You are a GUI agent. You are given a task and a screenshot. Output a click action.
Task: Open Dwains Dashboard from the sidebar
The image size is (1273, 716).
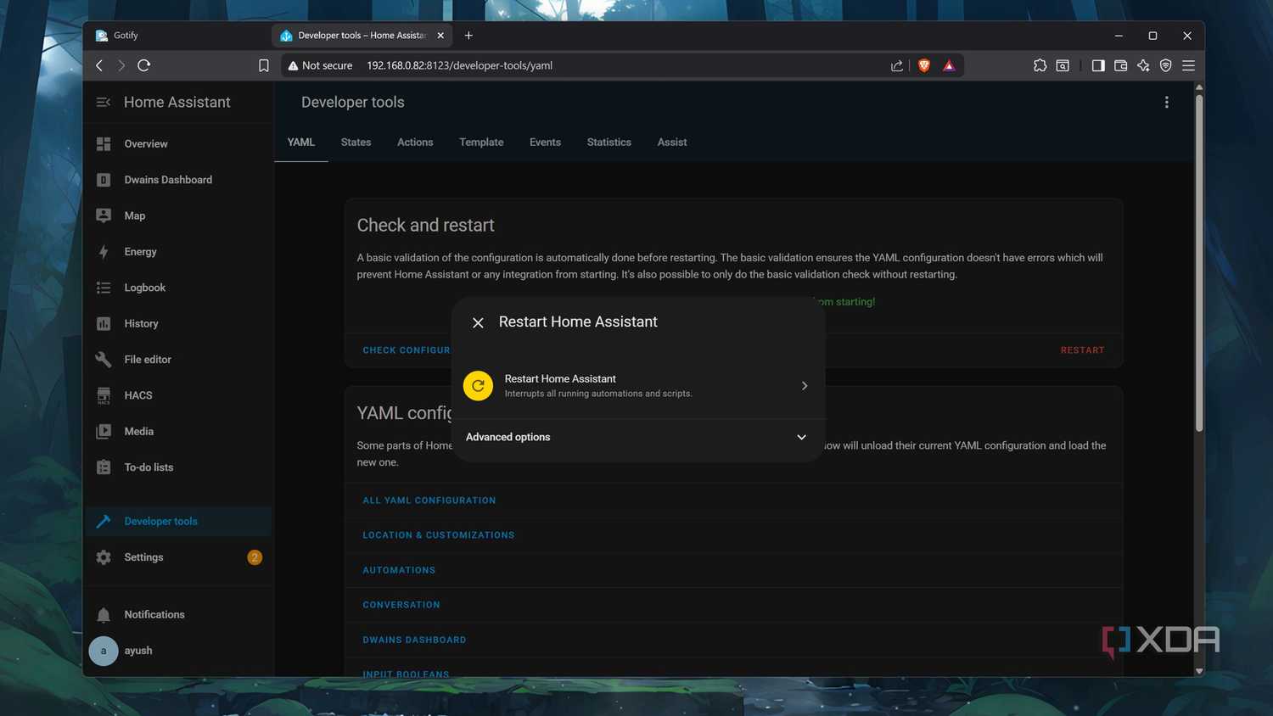pyautogui.click(x=168, y=180)
